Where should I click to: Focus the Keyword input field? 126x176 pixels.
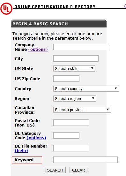click(85, 160)
